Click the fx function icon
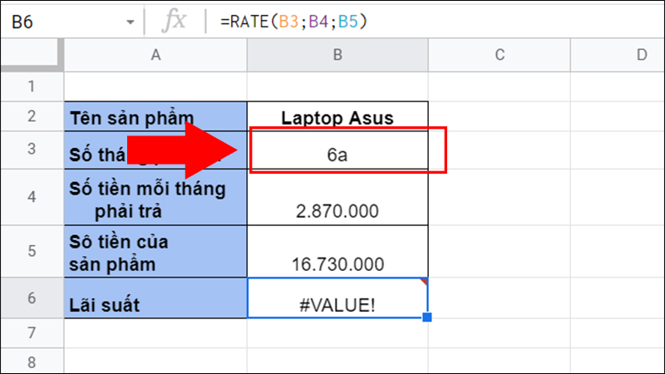This screenshot has width=665, height=374. pyautogui.click(x=174, y=22)
